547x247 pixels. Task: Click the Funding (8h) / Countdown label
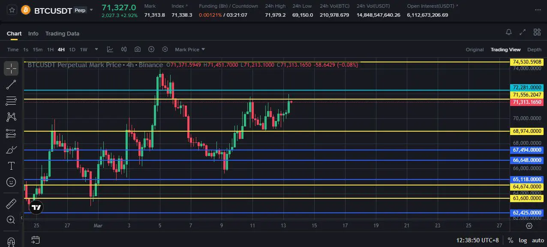(x=228, y=6)
